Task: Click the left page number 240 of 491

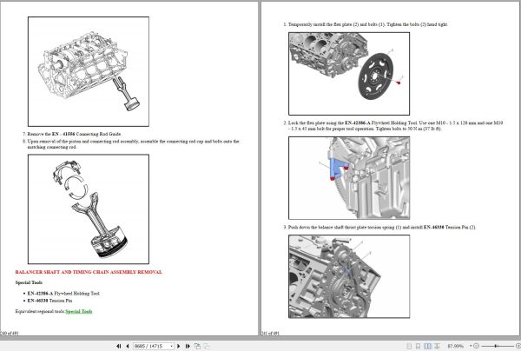Action: [x=10, y=333]
